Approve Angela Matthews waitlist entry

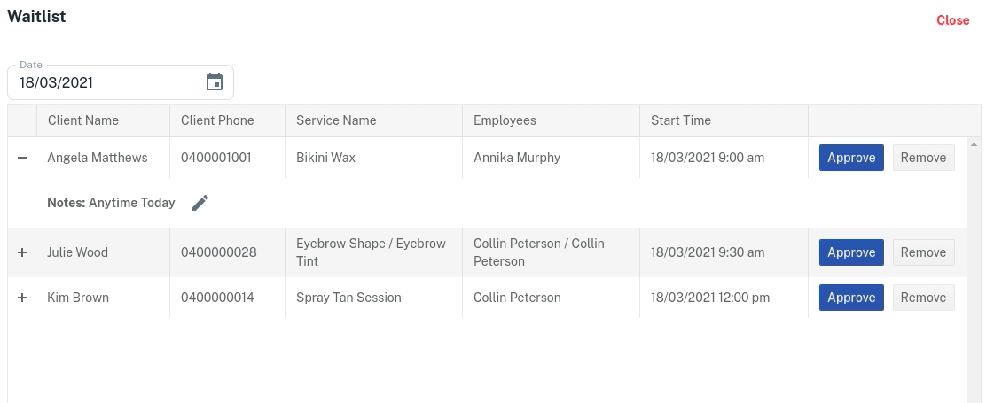[x=851, y=158]
